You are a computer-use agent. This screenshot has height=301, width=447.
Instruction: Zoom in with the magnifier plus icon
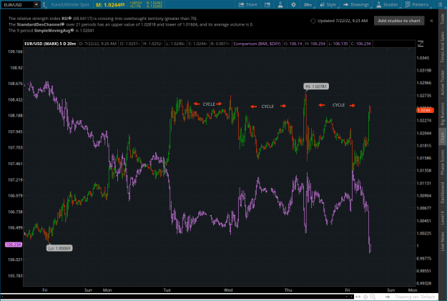[373, 297]
